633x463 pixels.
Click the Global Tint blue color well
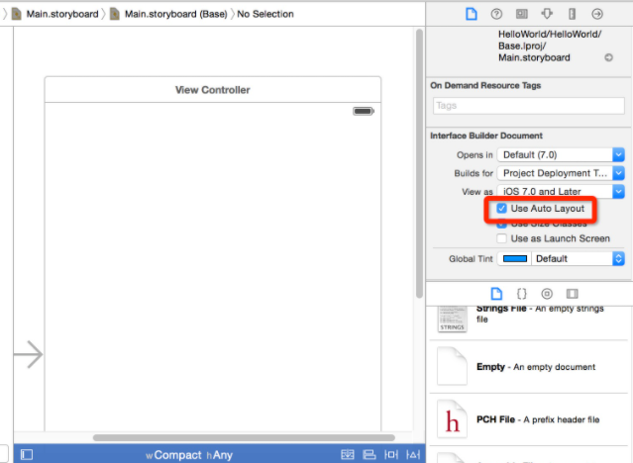click(x=515, y=258)
